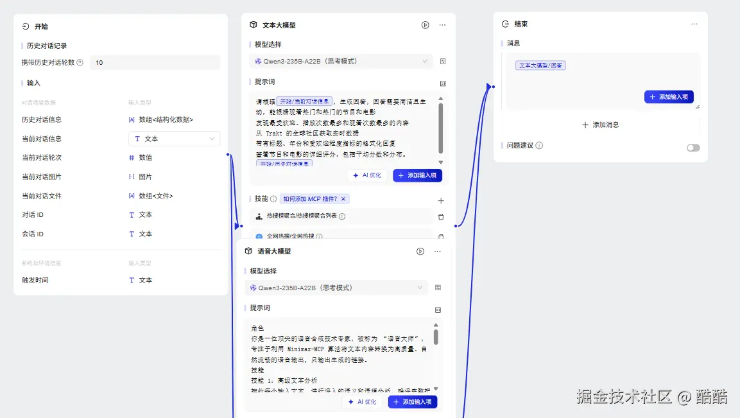Run the 文本大模型 node with play icon
Image resolution: width=740 pixels, height=418 pixels.
click(426, 25)
